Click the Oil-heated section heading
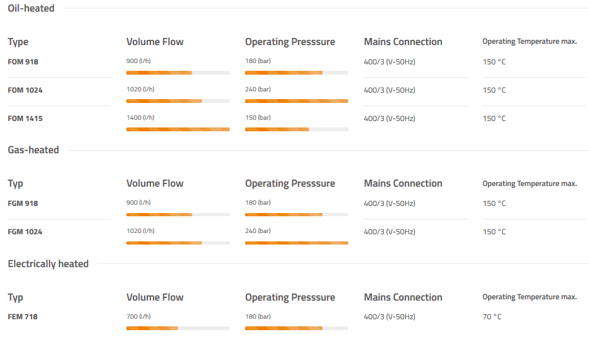 pyautogui.click(x=31, y=8)
